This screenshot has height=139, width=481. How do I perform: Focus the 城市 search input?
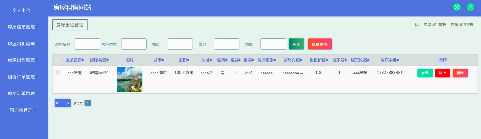[180, 44]
